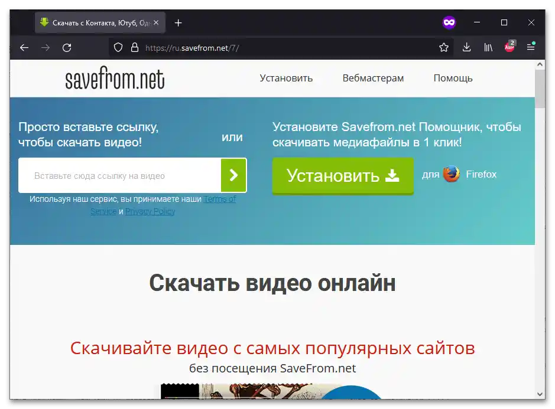Click the scrollbar up arrow
Image resolution: width=555 pixels, height=409 pixels.
[540, 64]
